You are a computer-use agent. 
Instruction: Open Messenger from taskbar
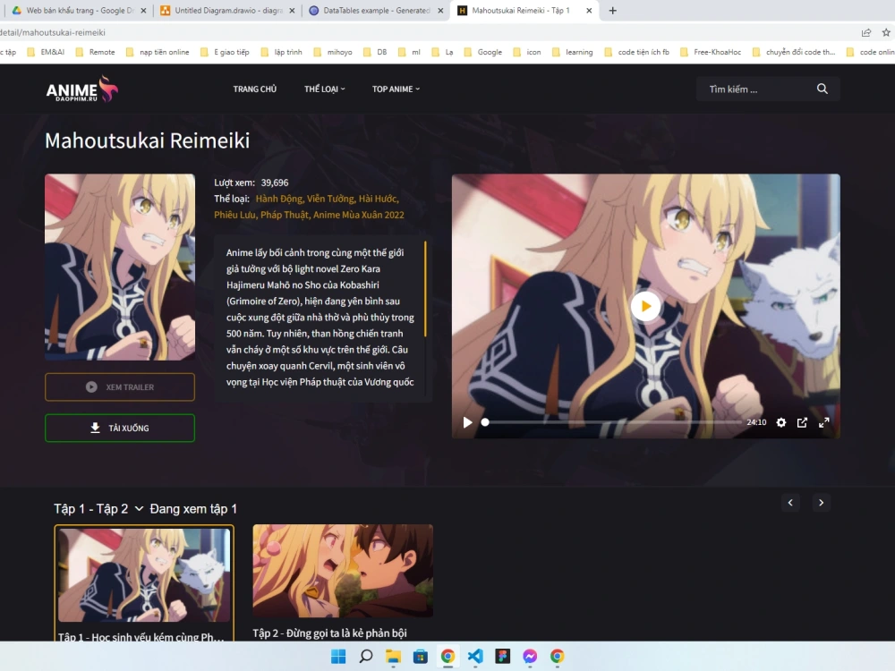[x=530, y=656]
